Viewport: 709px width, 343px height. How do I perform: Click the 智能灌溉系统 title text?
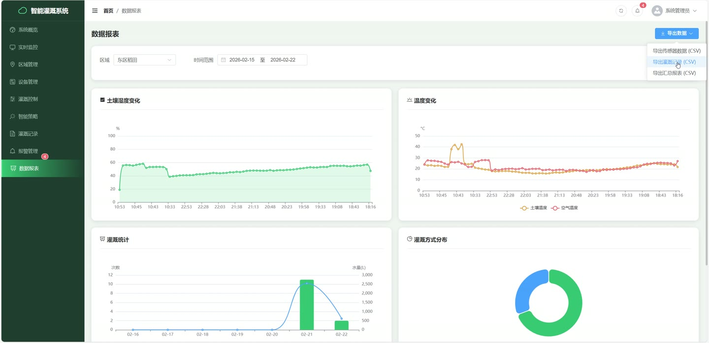pyautogui.click(x=49, y=11)
